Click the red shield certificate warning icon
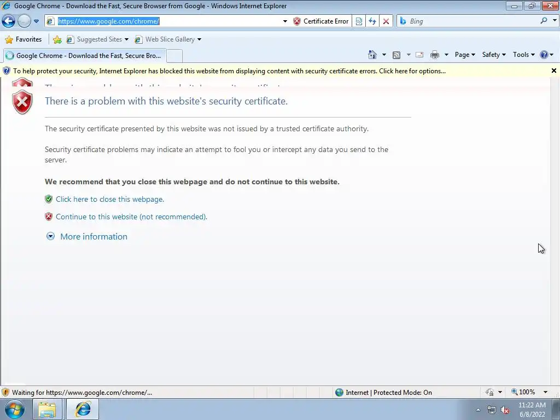 click(22, 102)
